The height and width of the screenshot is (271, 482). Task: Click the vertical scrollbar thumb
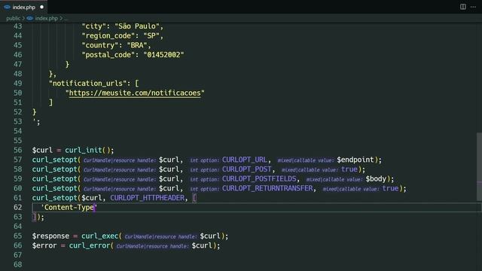click(479, 167)
